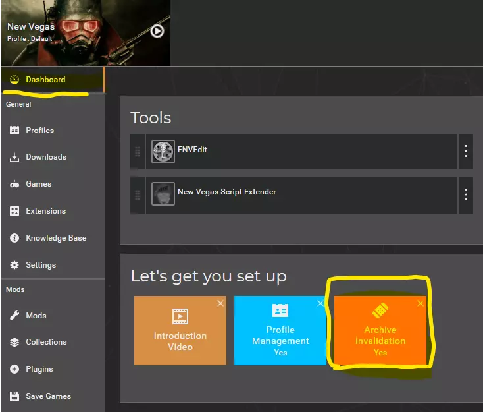Open the Games page
This screenshot has width=483, height=412.
[53, 184]
